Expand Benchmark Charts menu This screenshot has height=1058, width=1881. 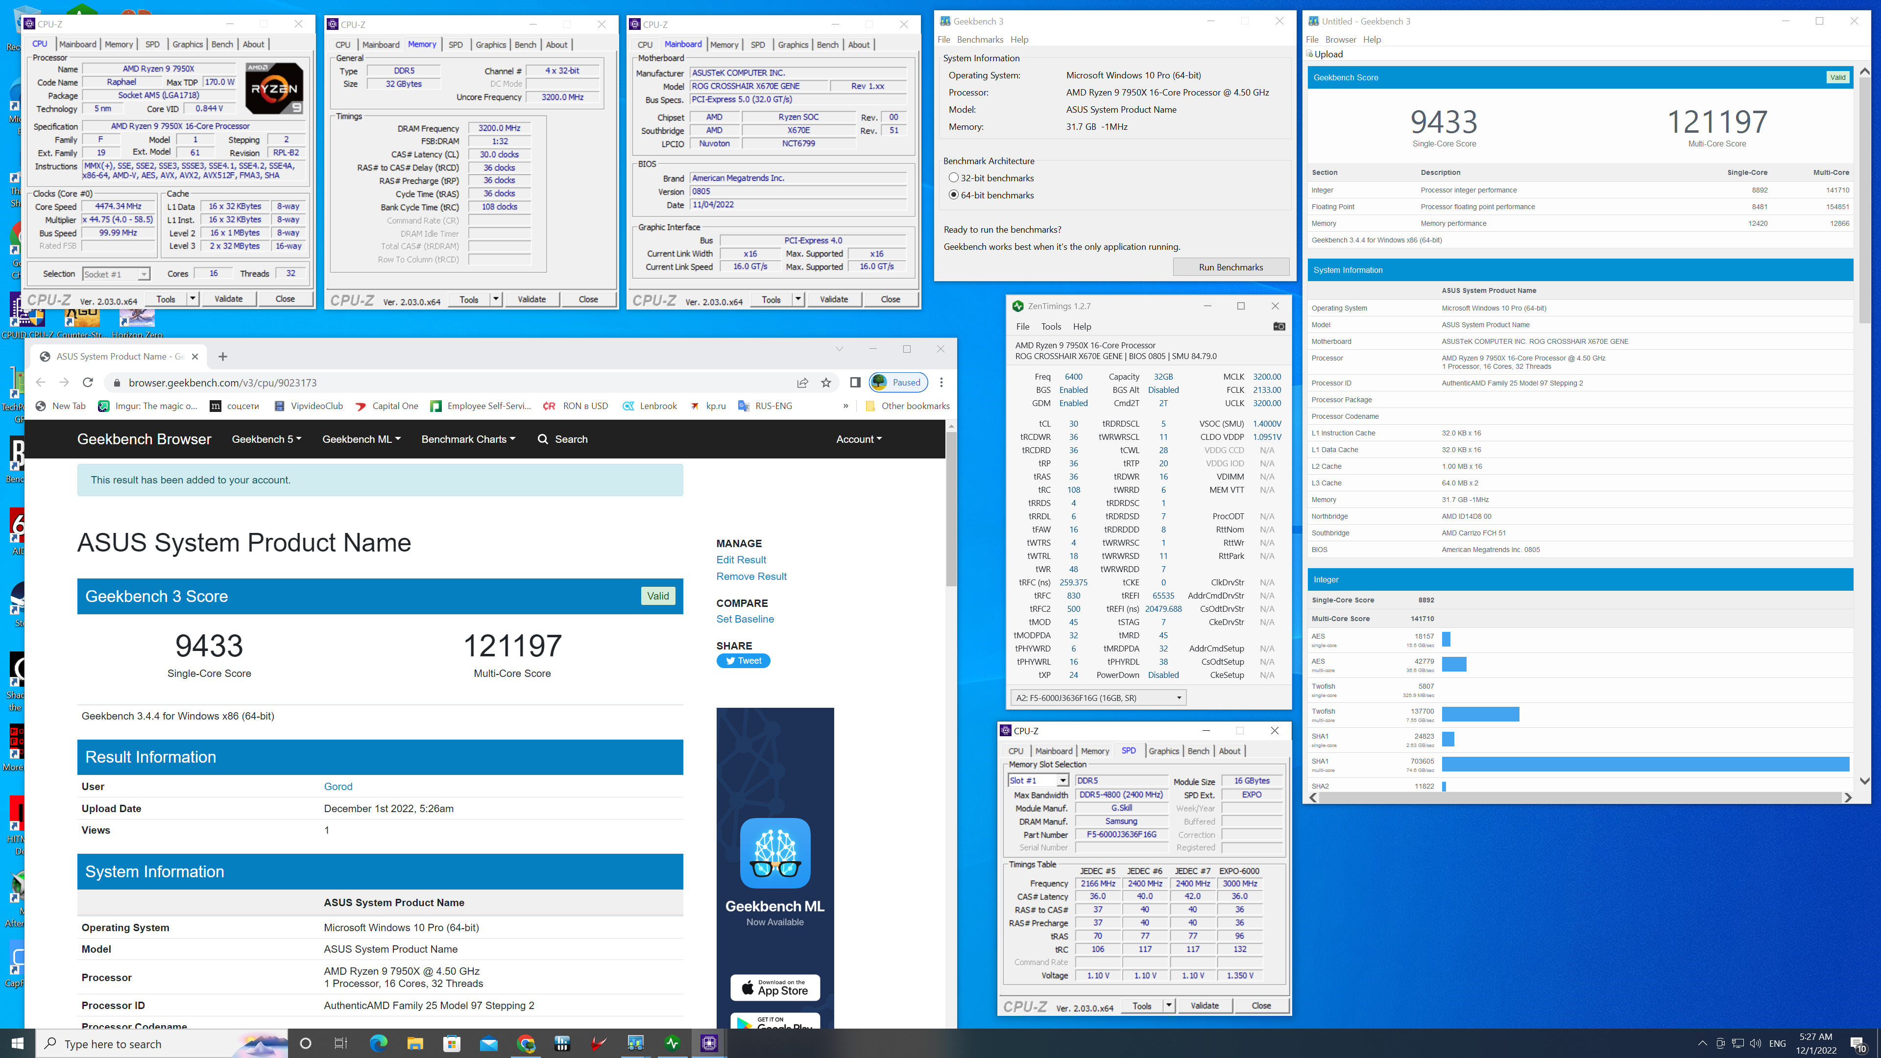(468, 439)
